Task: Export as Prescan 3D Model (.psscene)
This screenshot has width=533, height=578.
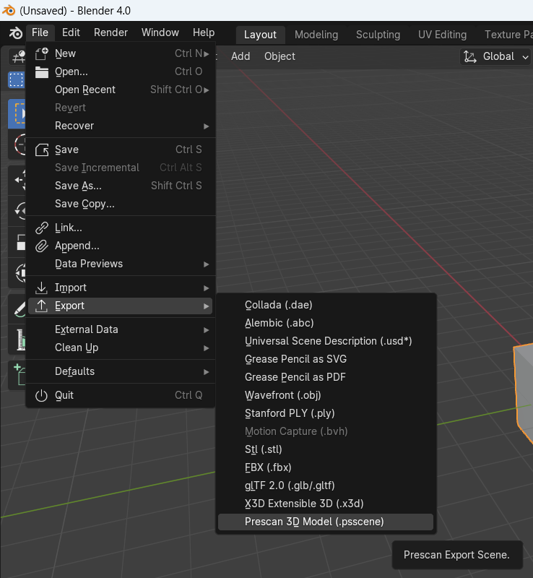Action: tap(326, 522)
